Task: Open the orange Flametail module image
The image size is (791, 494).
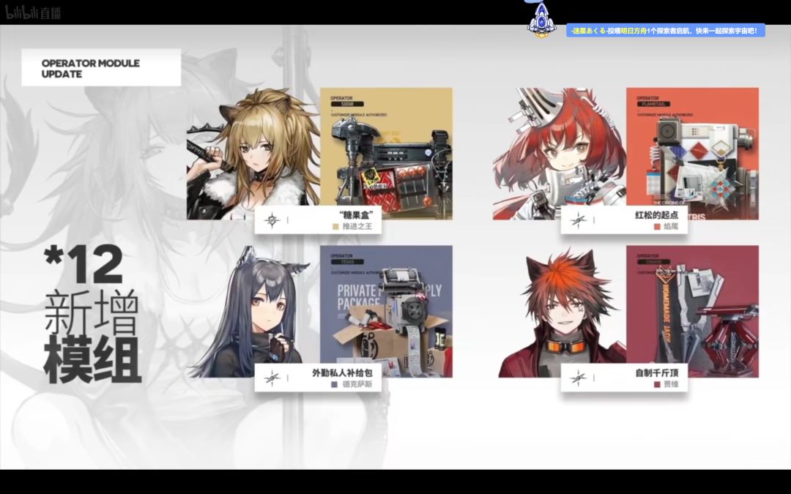Action: [693, 153]
